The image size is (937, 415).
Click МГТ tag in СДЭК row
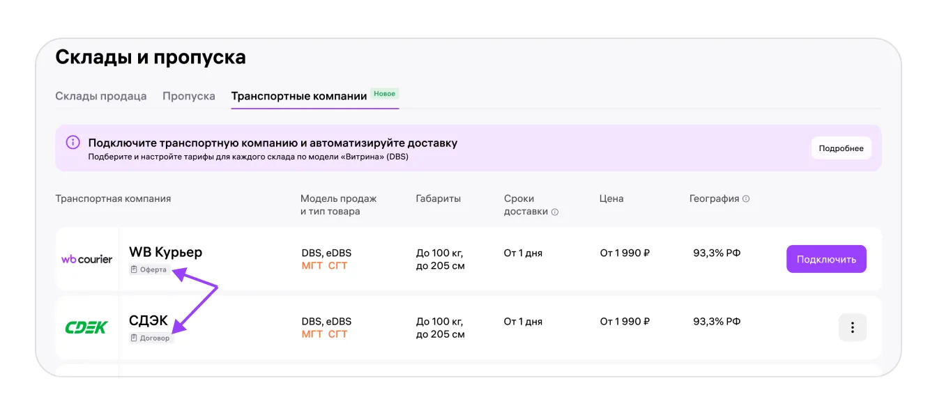click(x=312, y=334)
